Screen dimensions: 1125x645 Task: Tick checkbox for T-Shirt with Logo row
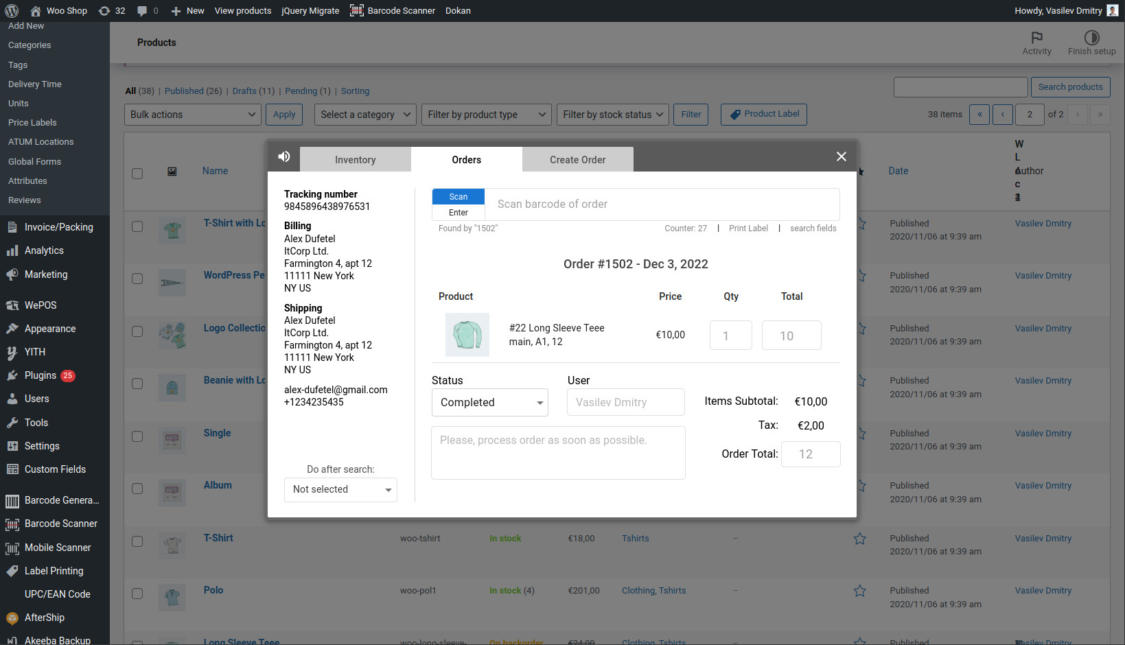[137, 226]
